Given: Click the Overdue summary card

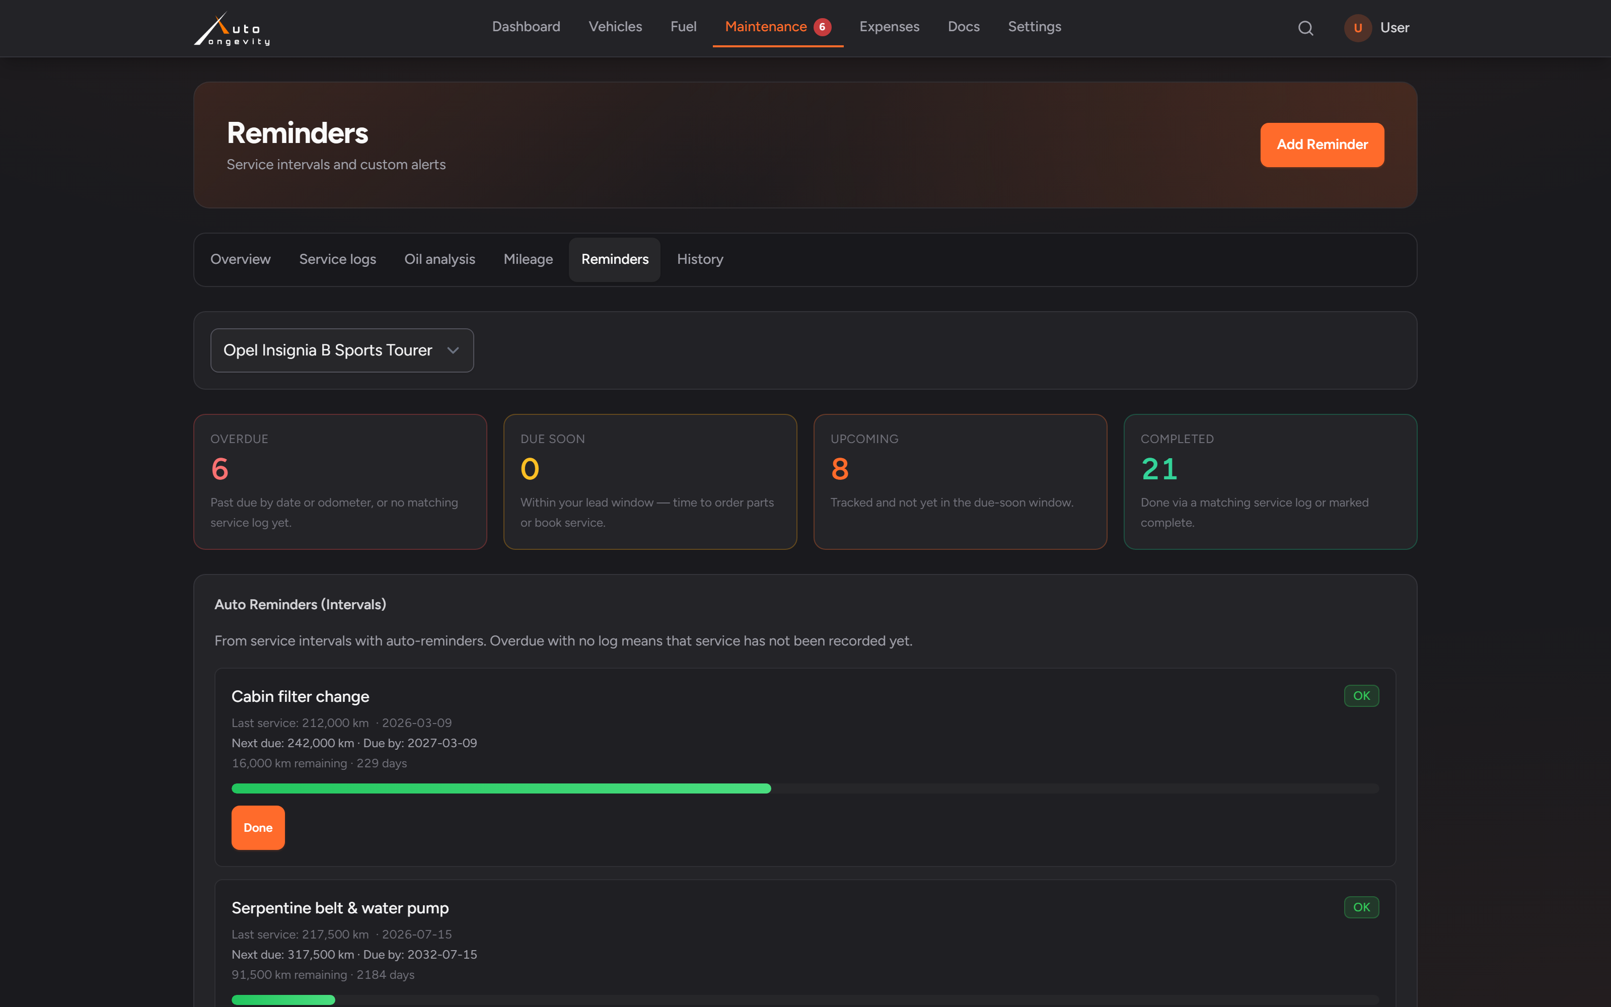Looking at the screenshot, I should point(340,481).
